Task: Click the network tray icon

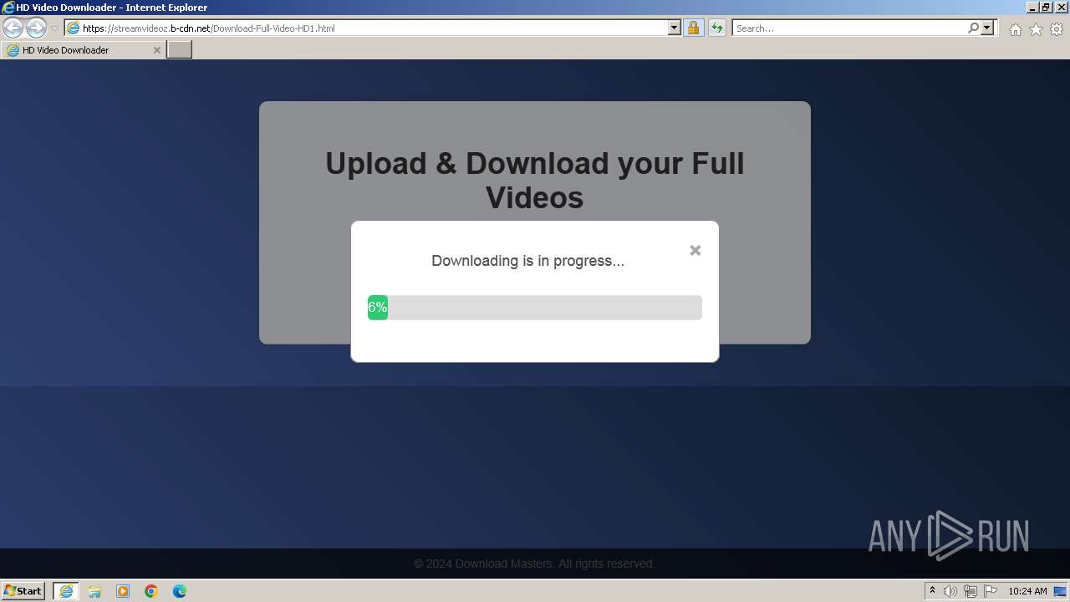Action: click(x=970, y=591)
